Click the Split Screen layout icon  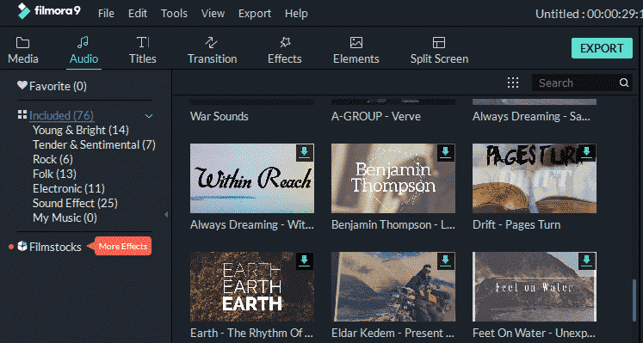(439, 43)
